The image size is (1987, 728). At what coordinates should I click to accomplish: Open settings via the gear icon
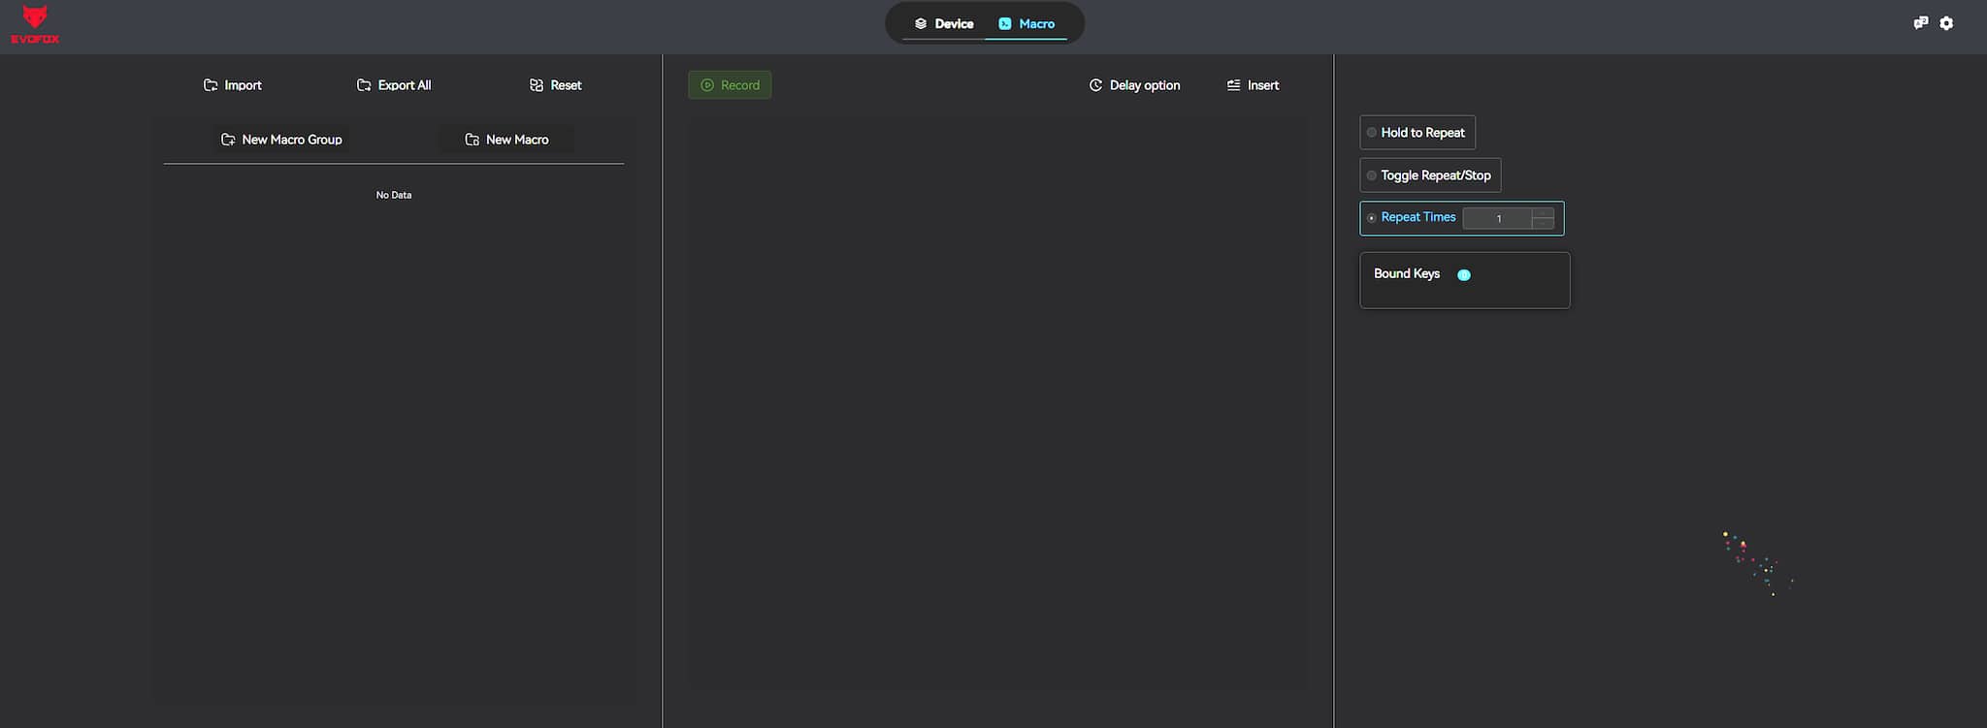[1946, 23]
